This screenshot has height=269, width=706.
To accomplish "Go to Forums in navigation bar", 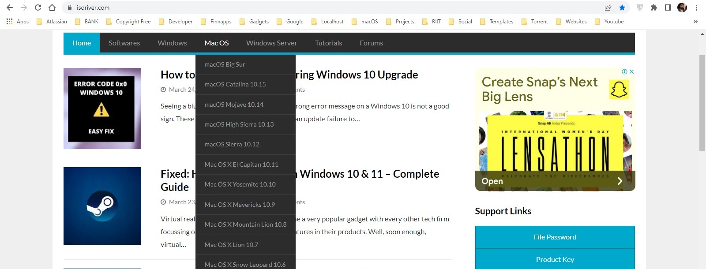I will click(x=372, y=43).
